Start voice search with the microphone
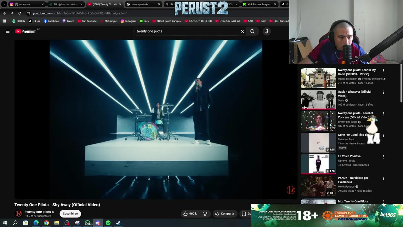Screen dimensions: 403x227 click(267, 31)
